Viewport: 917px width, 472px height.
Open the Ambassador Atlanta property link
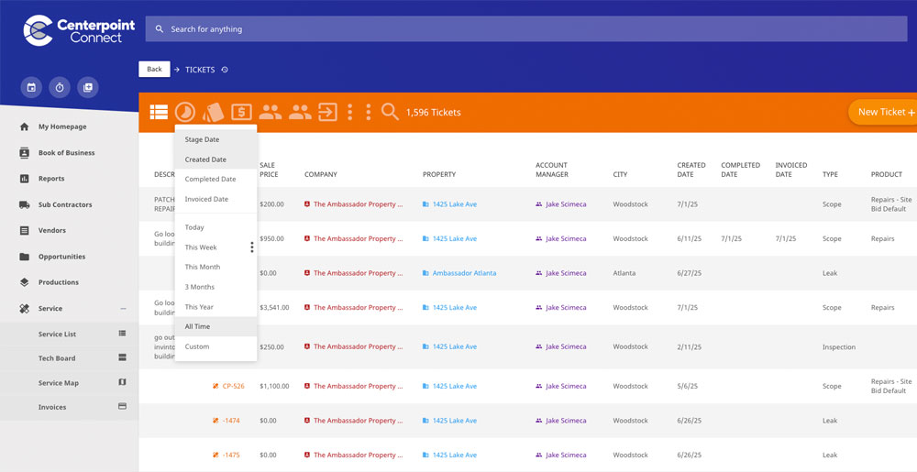[464, 273]
